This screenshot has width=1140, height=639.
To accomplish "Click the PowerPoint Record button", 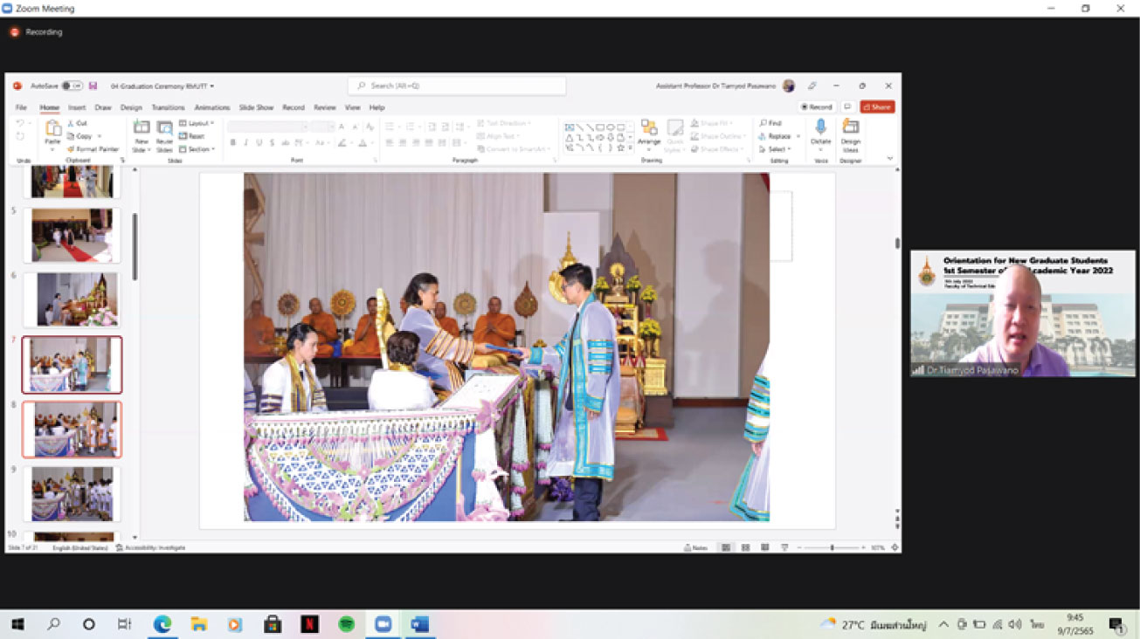I will coord(817,106).
